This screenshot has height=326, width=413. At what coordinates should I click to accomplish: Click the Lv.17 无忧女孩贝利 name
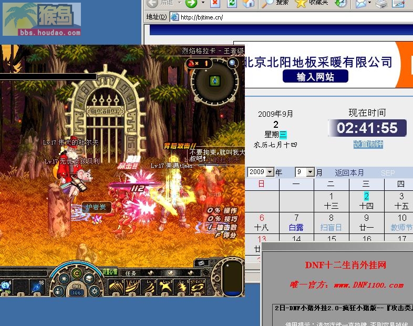(72, 161)
